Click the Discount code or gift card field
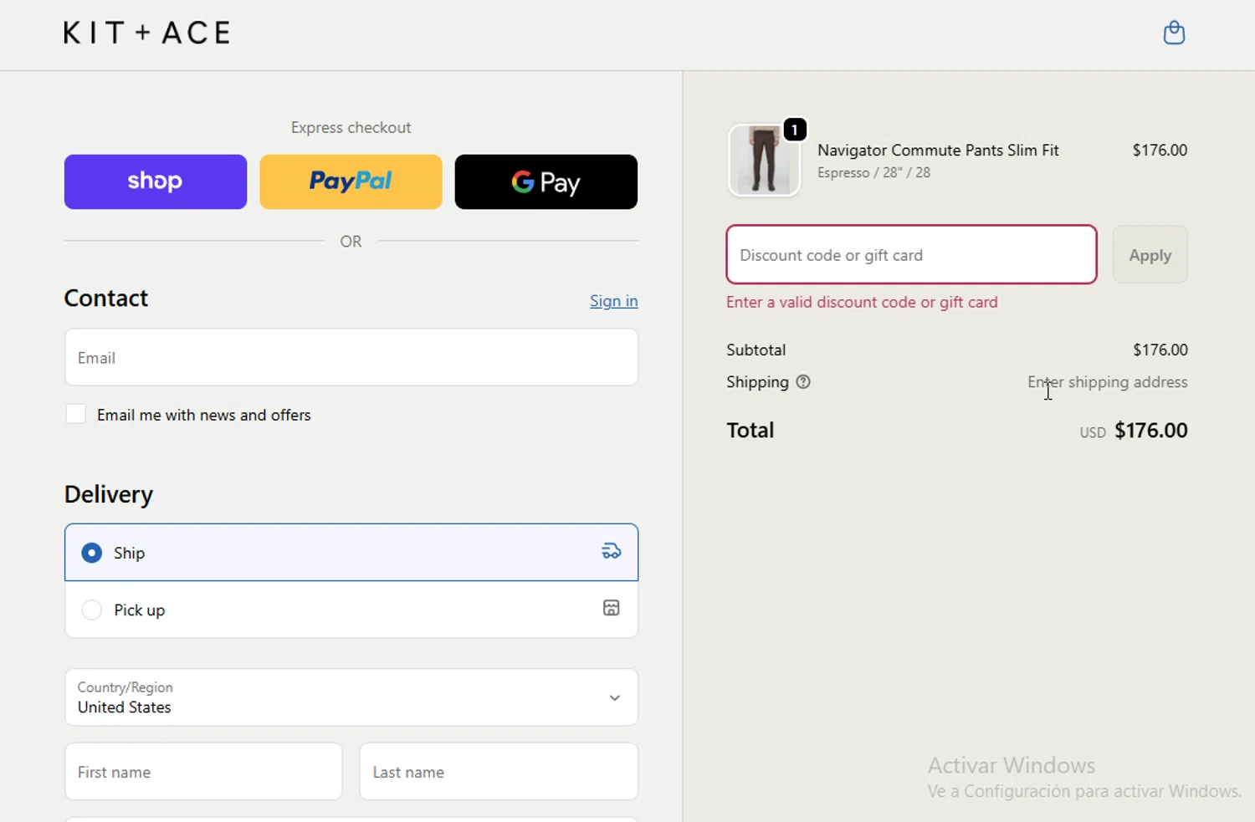This screenshot has height=822, width=1255. tap(912, 255)
